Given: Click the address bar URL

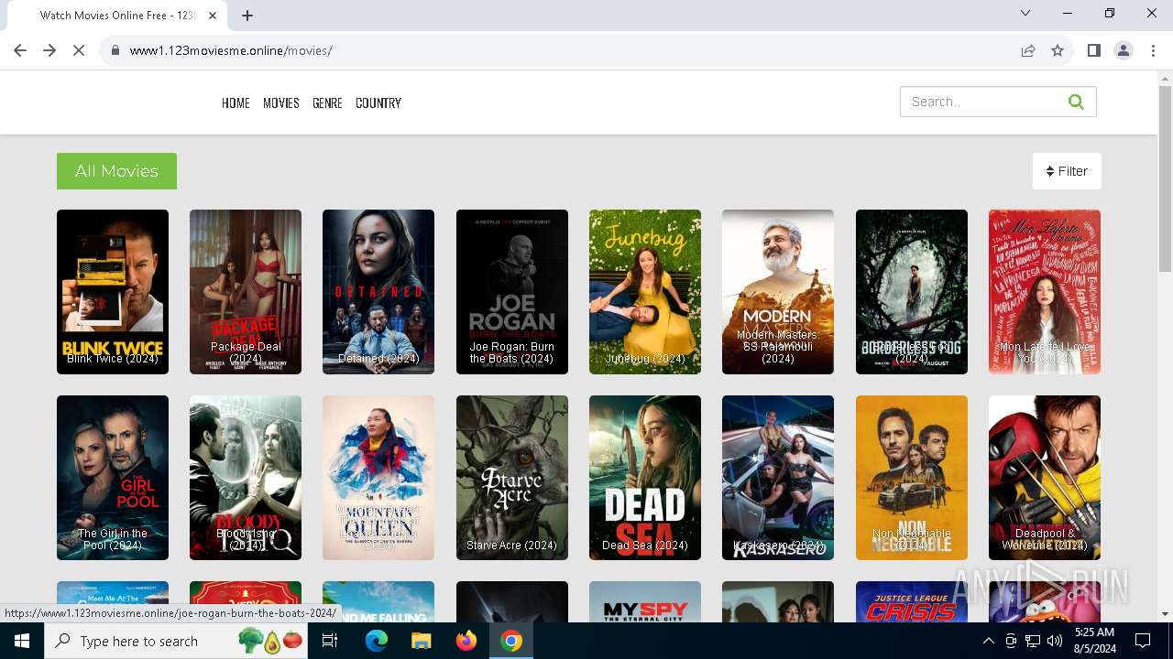Looking at the screenshot, I should coord(231,50).
